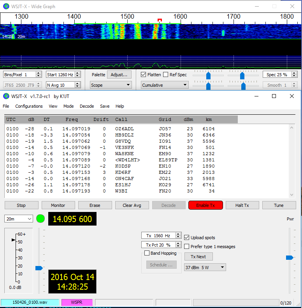
Task: Click the OZ6ADL decode row
Action: 111,129
